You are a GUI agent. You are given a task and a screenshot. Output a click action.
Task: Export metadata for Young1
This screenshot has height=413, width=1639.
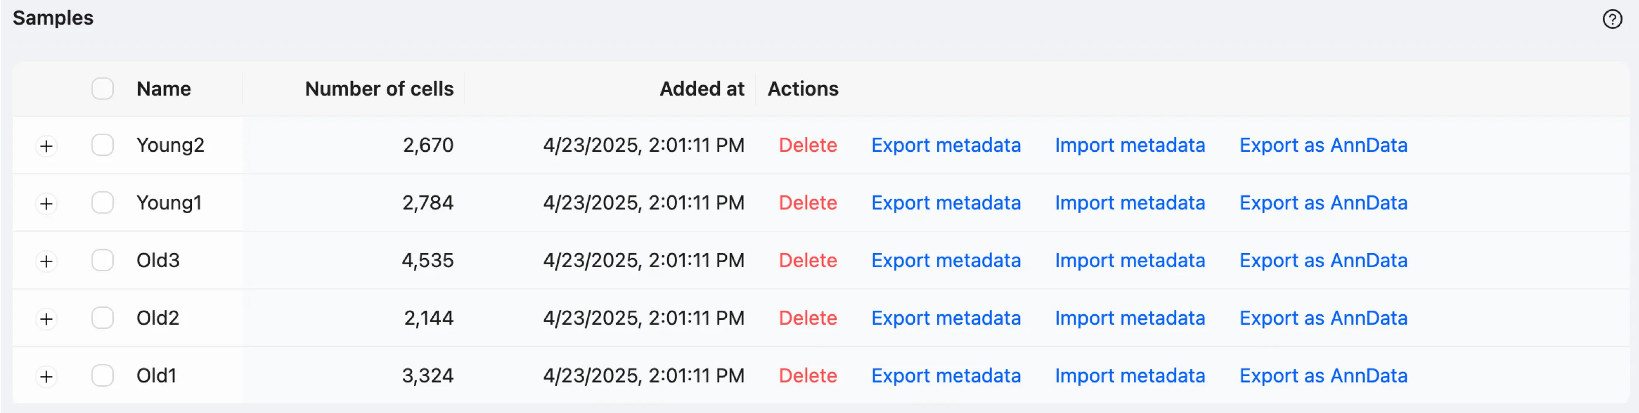[x=946, y=203]
